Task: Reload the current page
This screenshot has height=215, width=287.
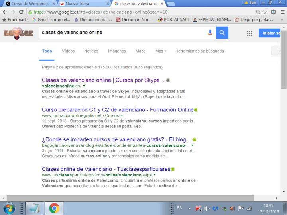Action: (21, 12)
